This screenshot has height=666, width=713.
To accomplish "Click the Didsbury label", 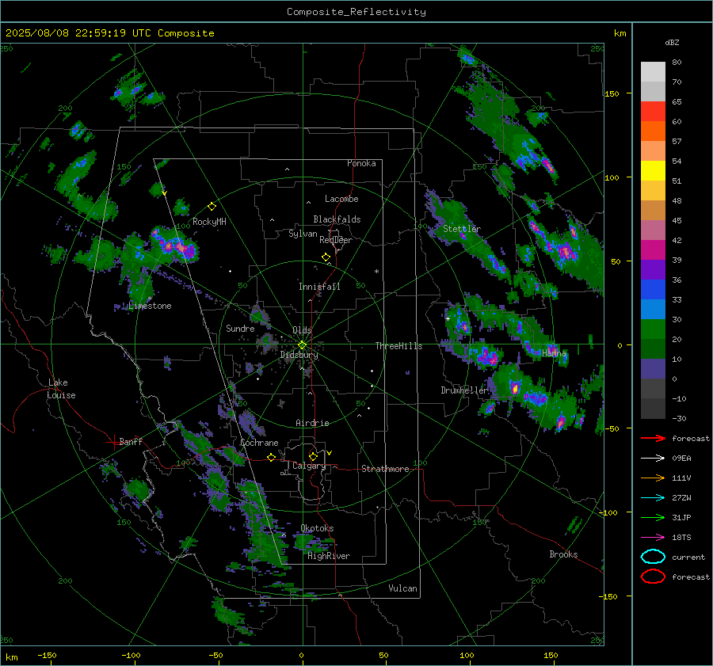I will coord(299,355).
